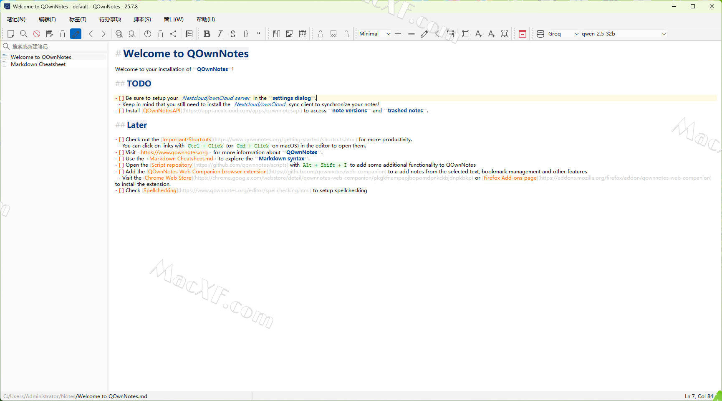The width and height of the screenshot is (722, 401).
Task: Insert block quote with quote icon
Action: (x=259, y=34)
